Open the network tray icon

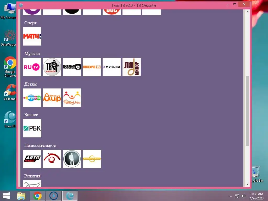click(237, 196)
